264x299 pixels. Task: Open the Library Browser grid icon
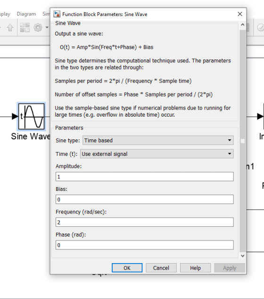pos(25,27)
